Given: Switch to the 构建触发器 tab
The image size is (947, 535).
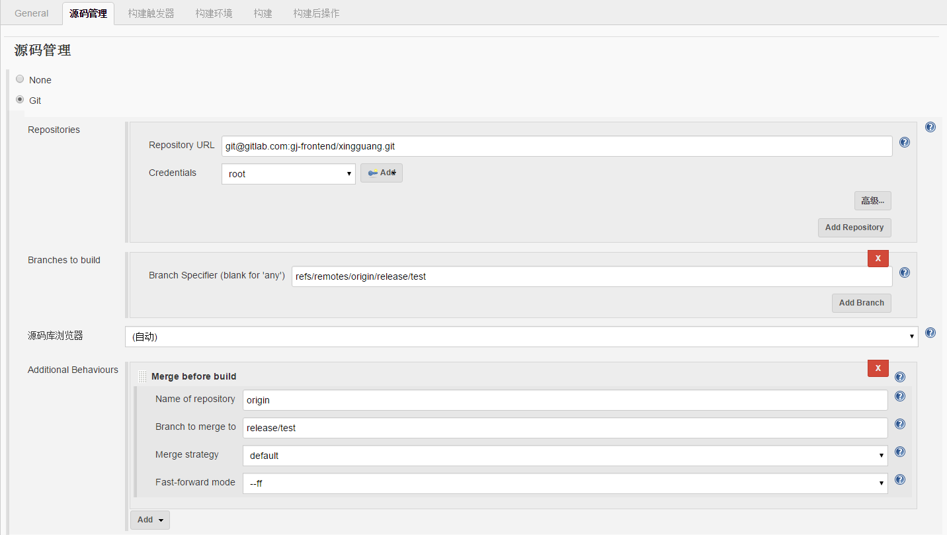Looking at the screenshot, I should coord(151,13).
